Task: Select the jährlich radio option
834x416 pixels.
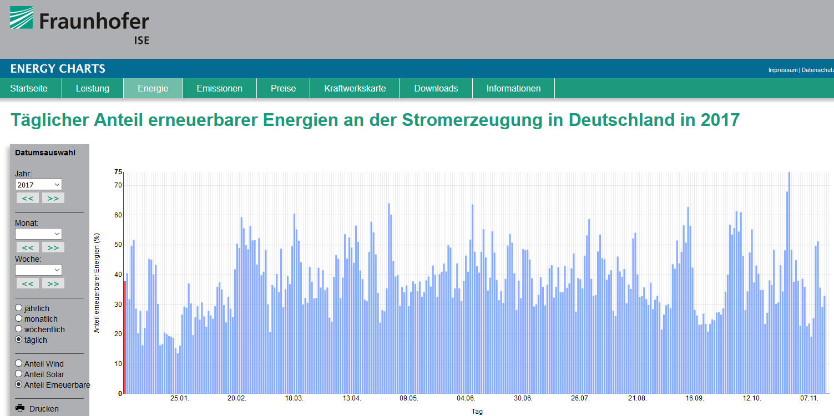Action: (19, 308)
